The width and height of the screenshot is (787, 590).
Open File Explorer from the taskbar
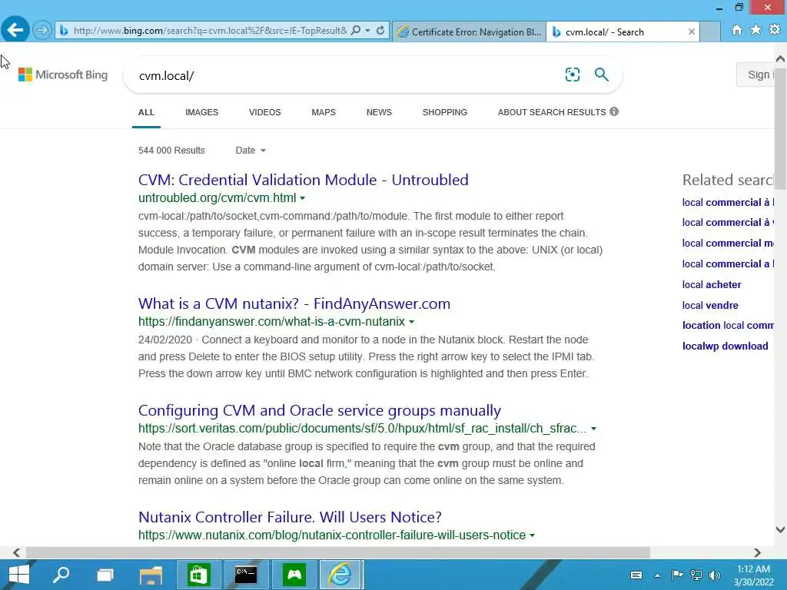[151, 575]
